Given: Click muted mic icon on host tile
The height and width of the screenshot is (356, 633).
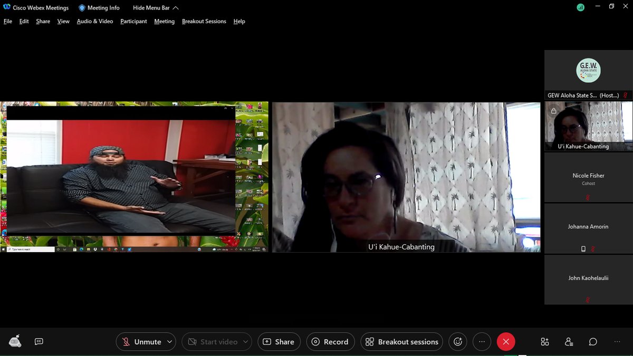Looking at the screenshot, I should point(625,95).
